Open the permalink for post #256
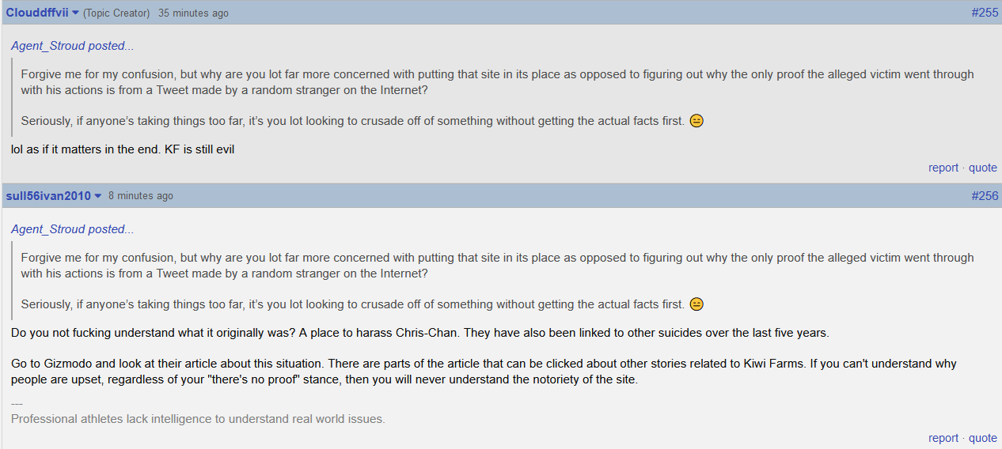 point(985,196)
